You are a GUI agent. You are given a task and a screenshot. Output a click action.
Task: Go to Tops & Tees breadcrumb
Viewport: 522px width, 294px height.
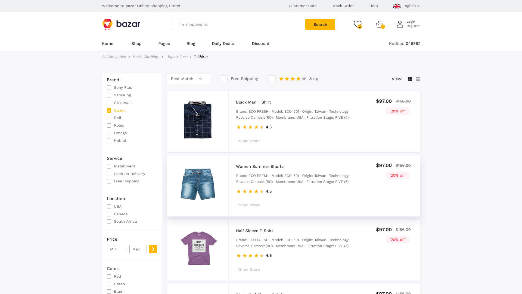pos(177,57)
